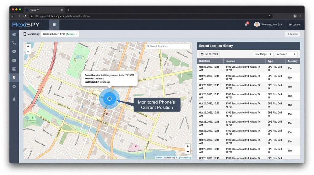Zoom in with the lower right map plus
The height and width of the screenshot is (175, 314).
(x=188, y=146)
